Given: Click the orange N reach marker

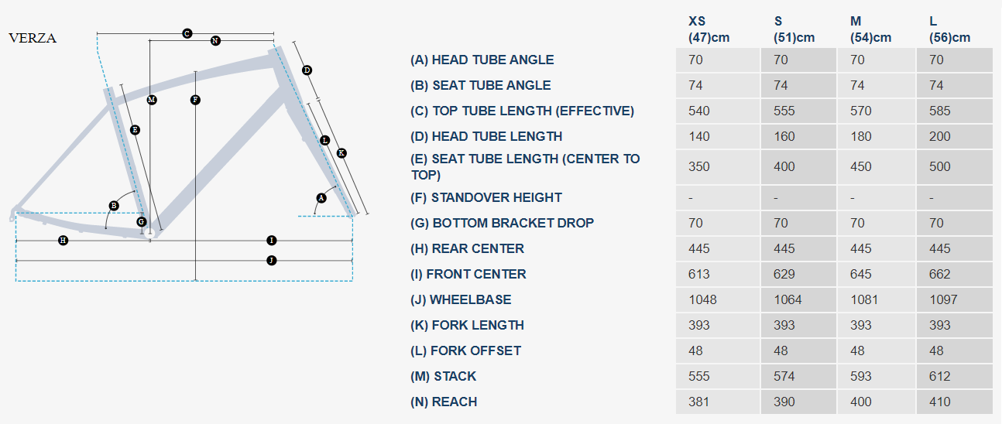Looking at the screenshot, I should (x=215, y=40).
